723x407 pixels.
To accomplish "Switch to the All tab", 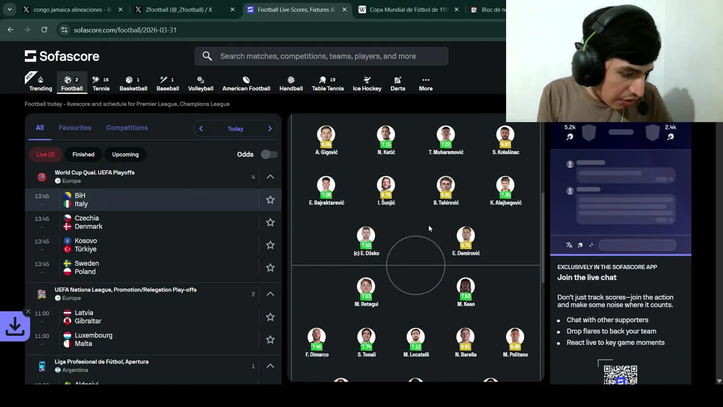I will click(40, 128).
